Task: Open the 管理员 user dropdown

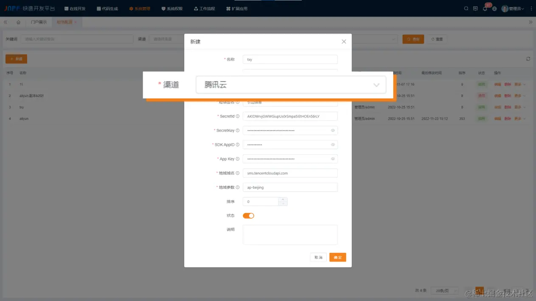Action: tap(516, 8)
